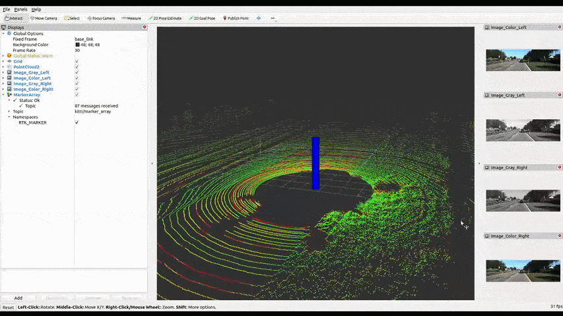Click the Image_Gray_Right display icon
The image size is (563, 316).
(x=9, y=84)
